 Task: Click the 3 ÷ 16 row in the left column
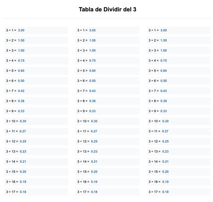click(x=36, y=182)
